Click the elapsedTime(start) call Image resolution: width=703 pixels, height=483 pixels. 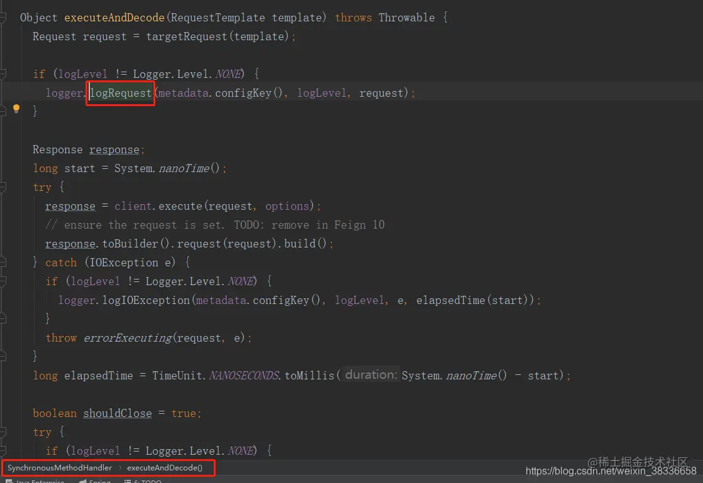tap(475, 300)
